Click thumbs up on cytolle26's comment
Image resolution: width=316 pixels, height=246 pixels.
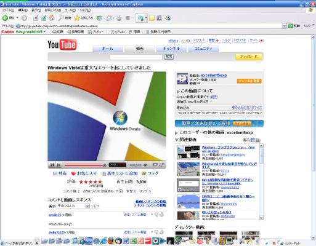[162, 215]
